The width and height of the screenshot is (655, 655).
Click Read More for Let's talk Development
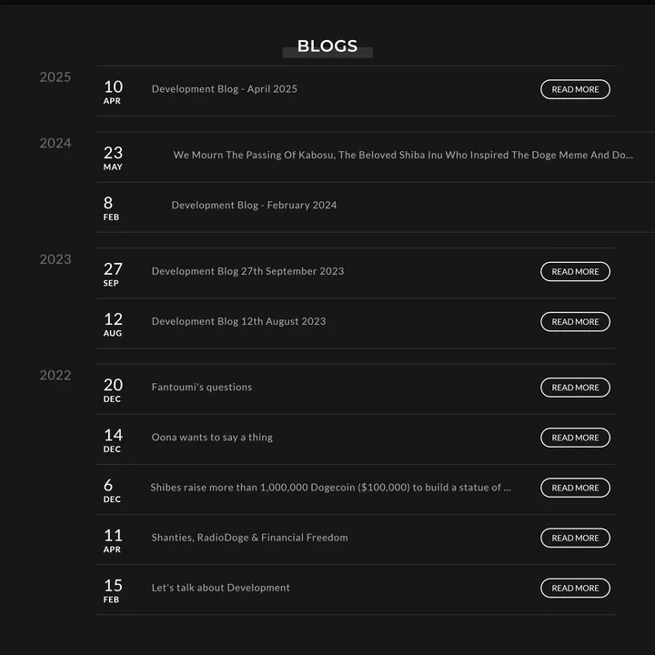pyautogui.click(x=575, y=588)
